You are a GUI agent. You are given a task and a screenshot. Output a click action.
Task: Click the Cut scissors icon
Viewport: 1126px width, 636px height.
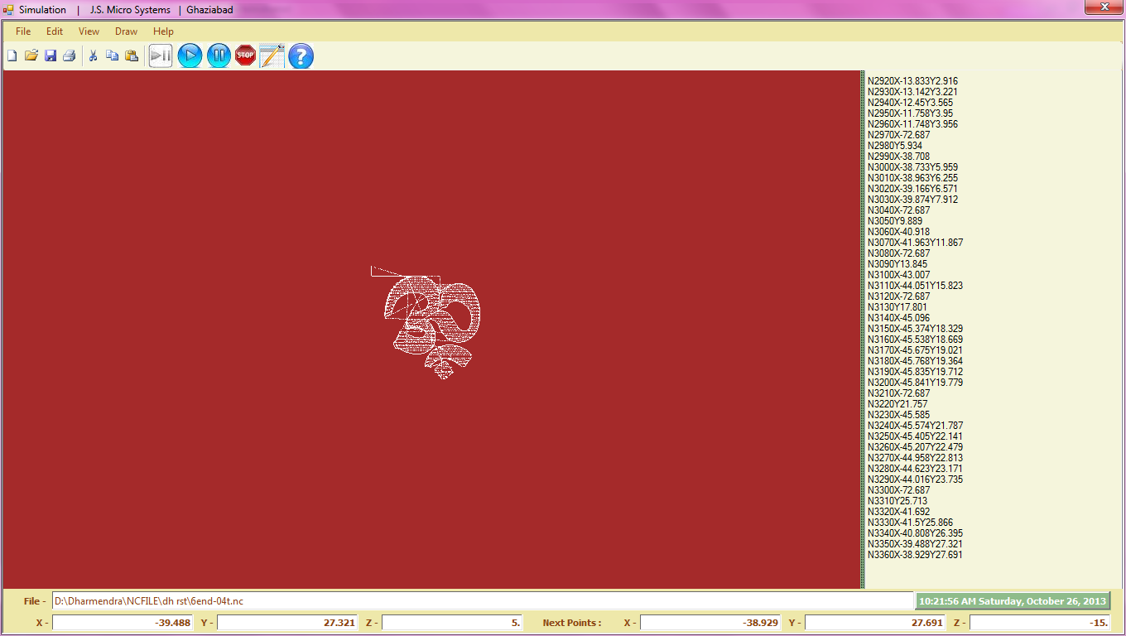tap(93, 56)
